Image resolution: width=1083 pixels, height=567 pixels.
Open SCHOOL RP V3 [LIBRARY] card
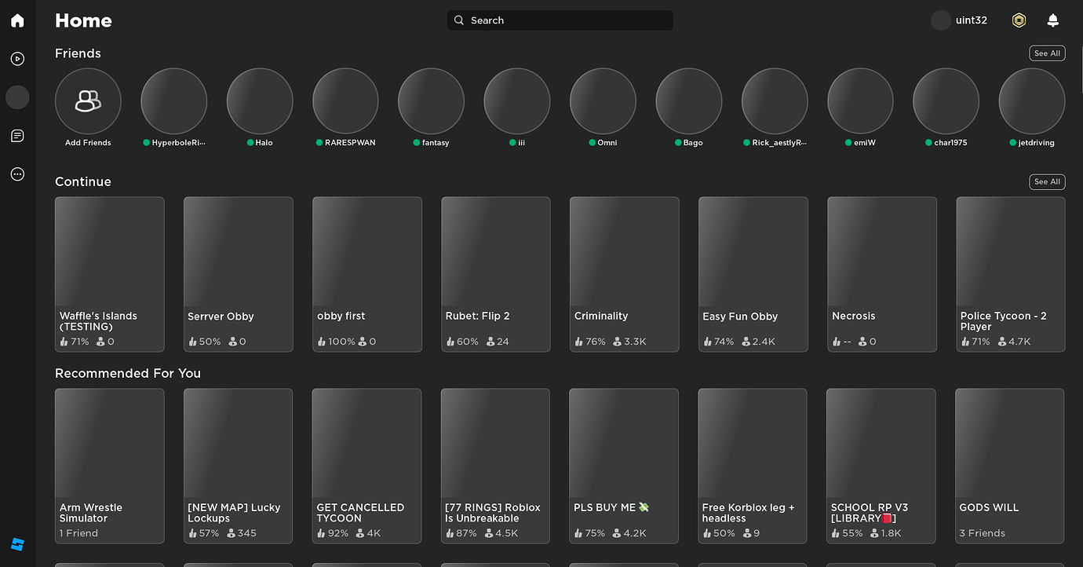881,466
